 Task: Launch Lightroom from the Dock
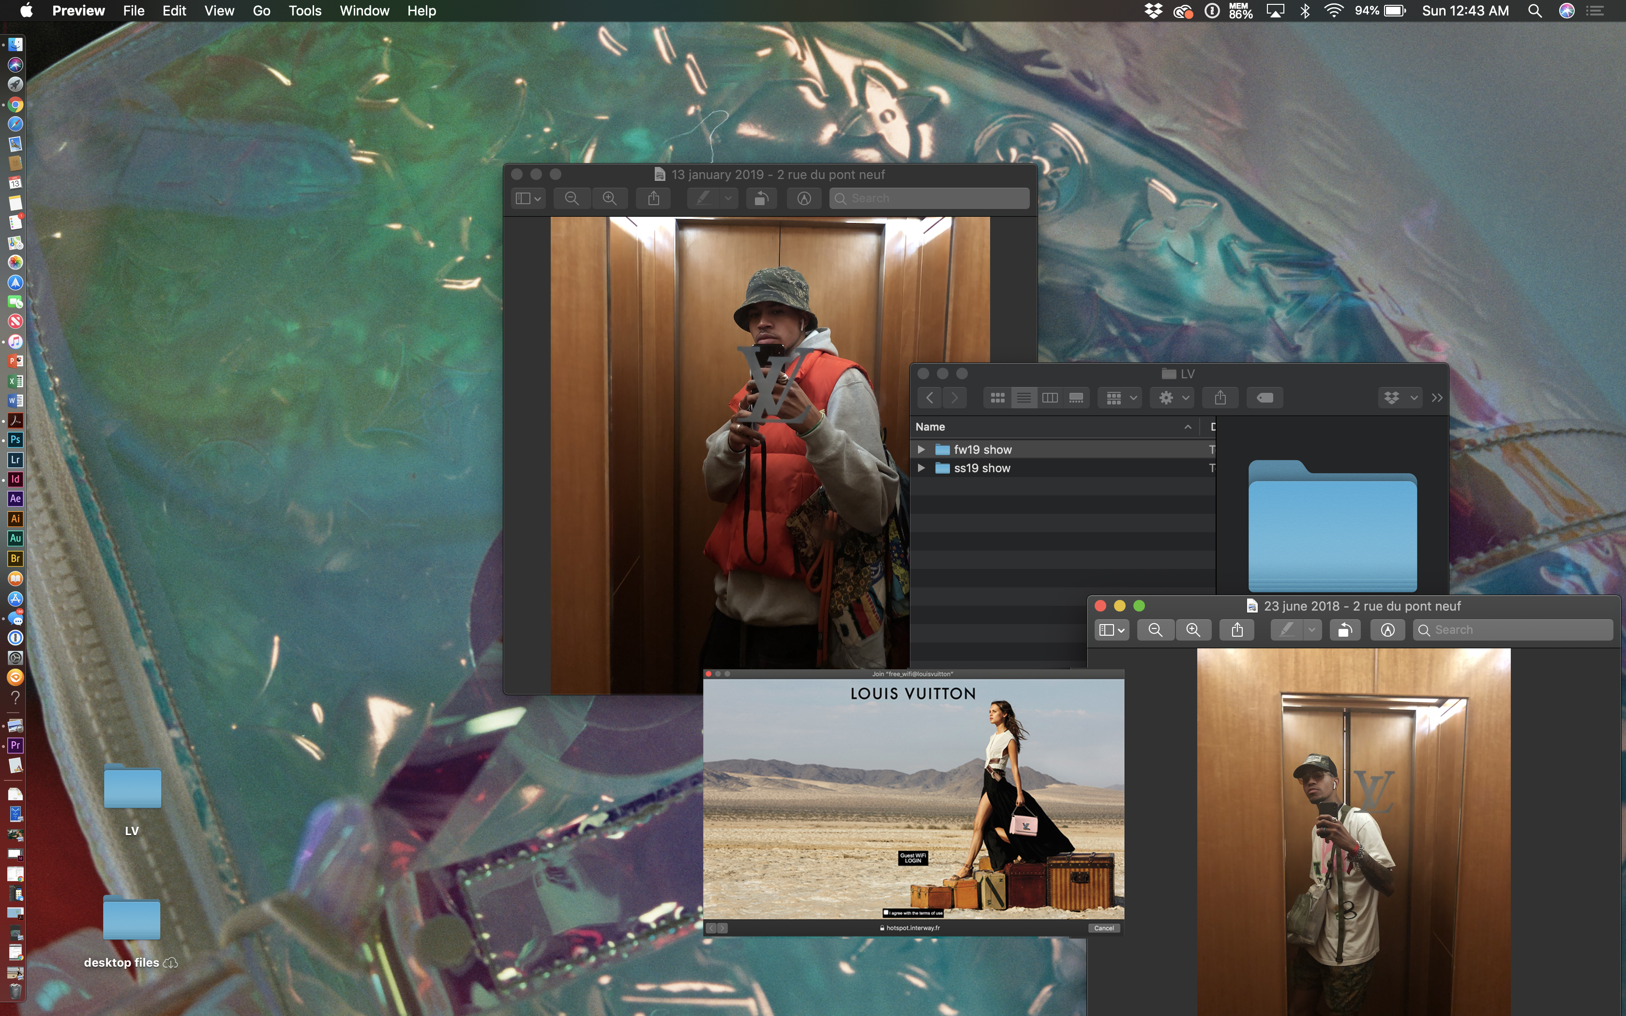click(15, 460)
